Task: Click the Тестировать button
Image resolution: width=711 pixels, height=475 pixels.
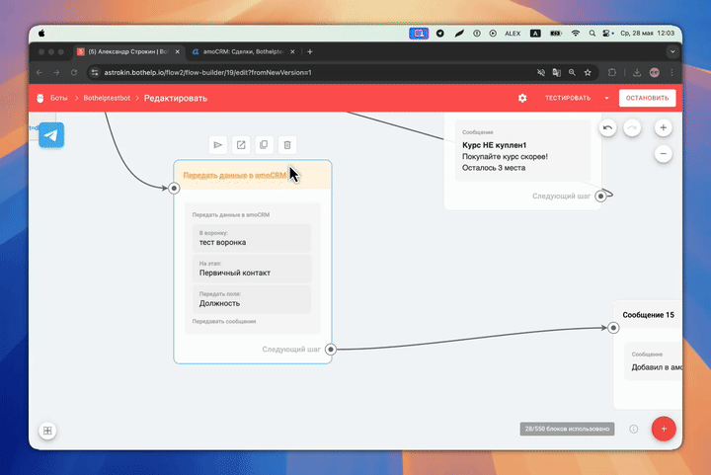Action: pyautogui.click(x=568, y=98)
